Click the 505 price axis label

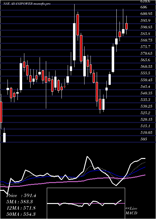tap(143, 139)
